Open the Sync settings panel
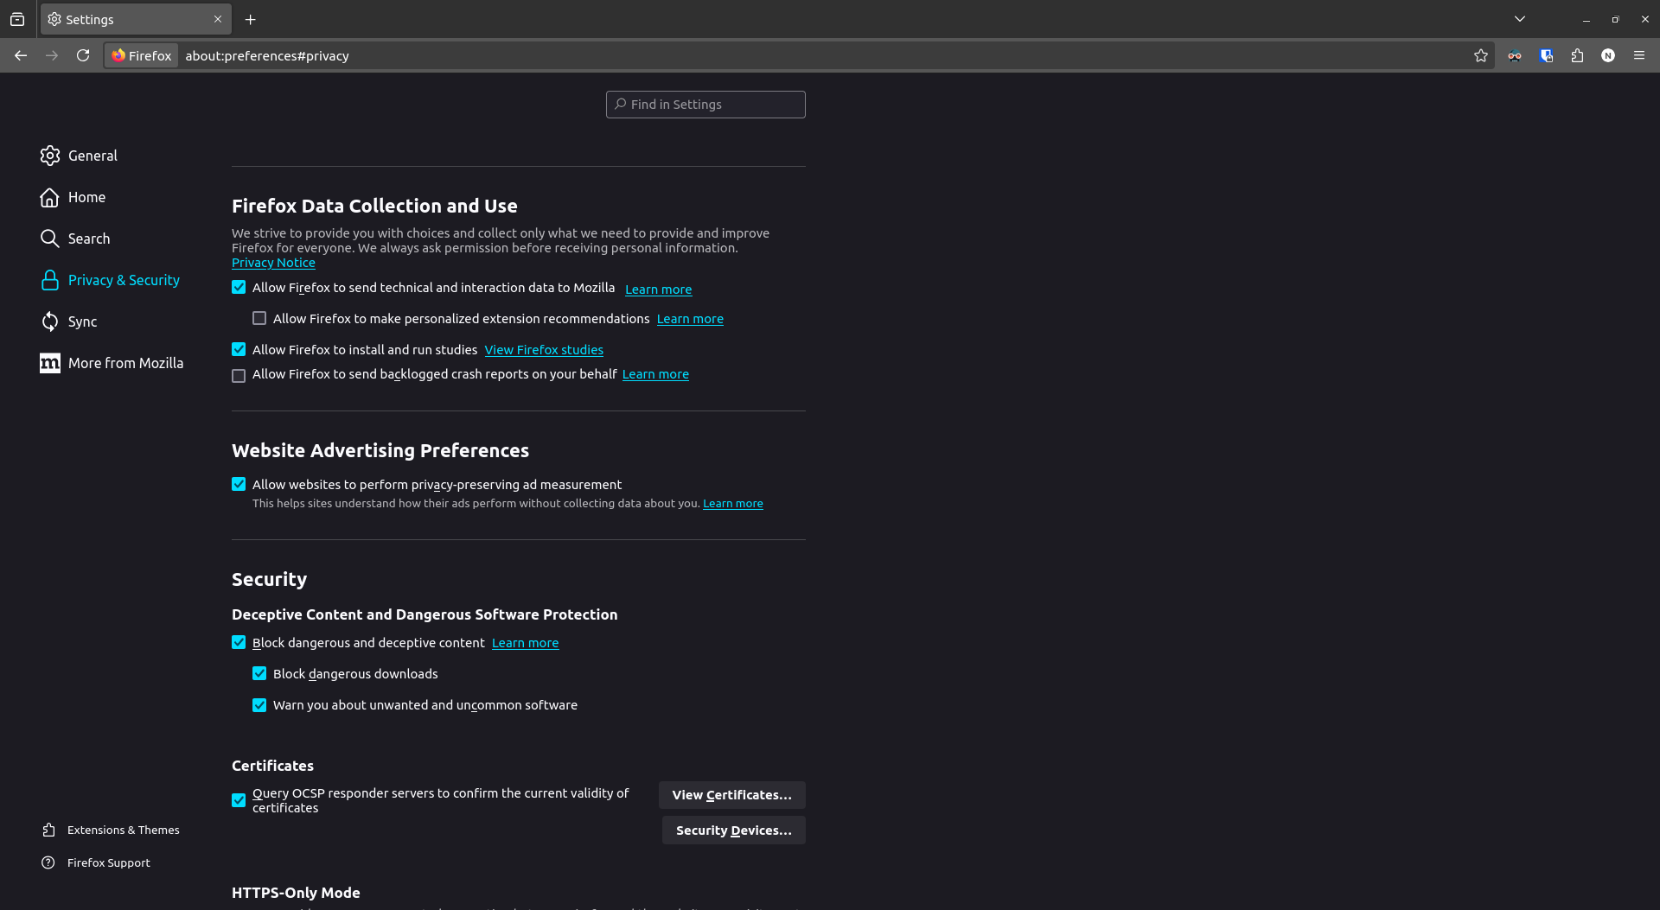This screenshot has width=1660, height=910. pyautogui.click(x=83, y=321)
